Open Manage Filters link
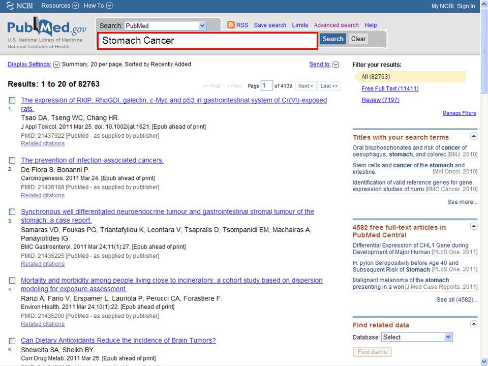Screen dimensions: 488x366 point(459,113)
